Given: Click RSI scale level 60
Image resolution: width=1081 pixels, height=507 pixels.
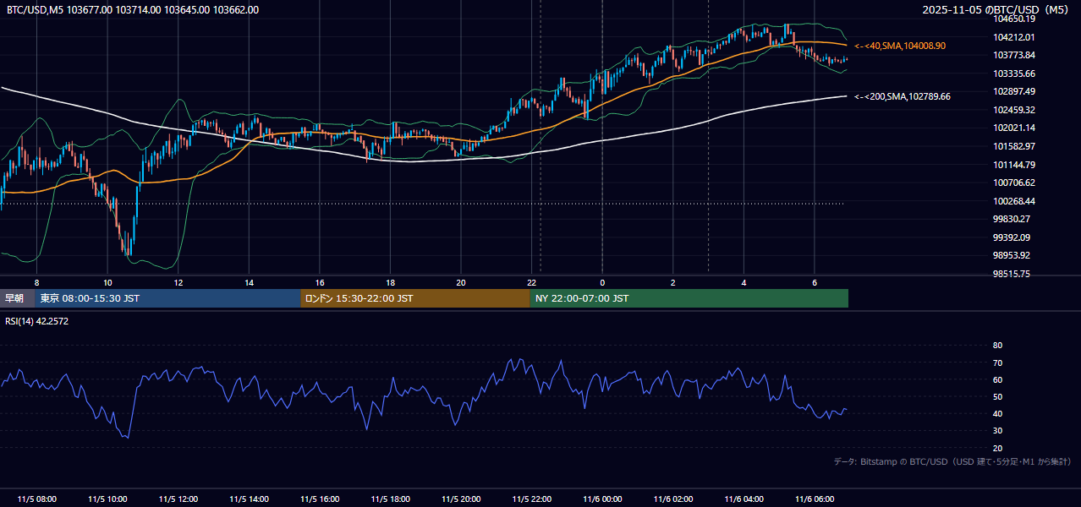Looking at the screenshot, I should click(x=997, y=379).
